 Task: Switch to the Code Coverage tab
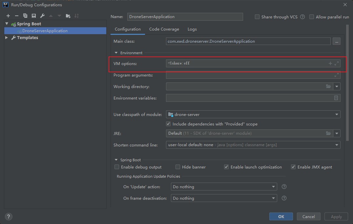(164, 29)
